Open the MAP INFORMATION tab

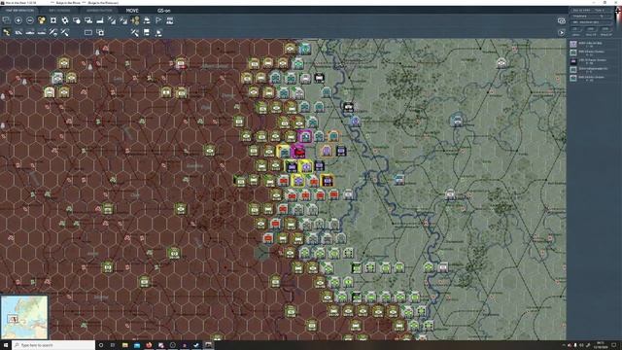(19, 11)
